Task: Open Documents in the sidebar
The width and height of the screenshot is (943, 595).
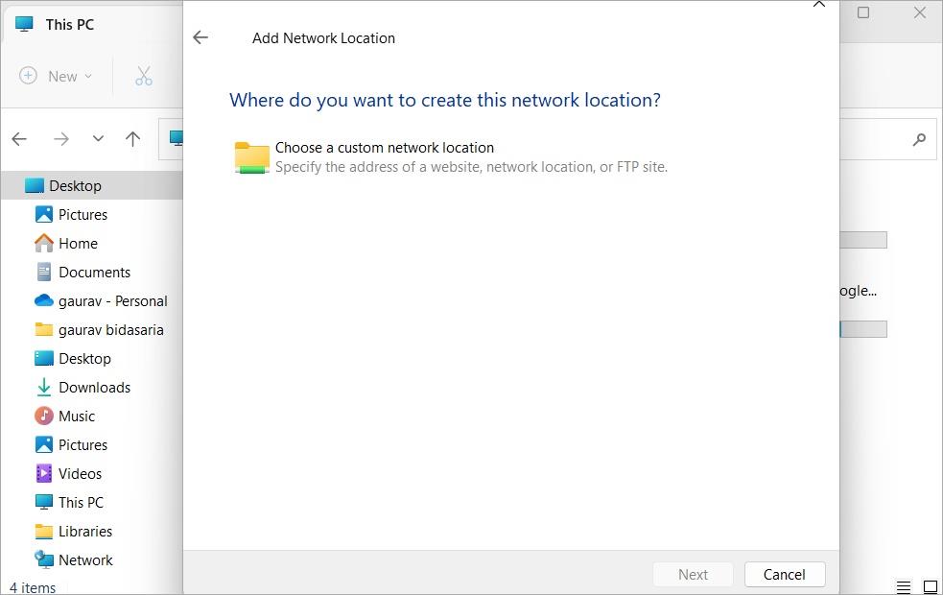Action: pyautogui.click(x=92, y=272)
